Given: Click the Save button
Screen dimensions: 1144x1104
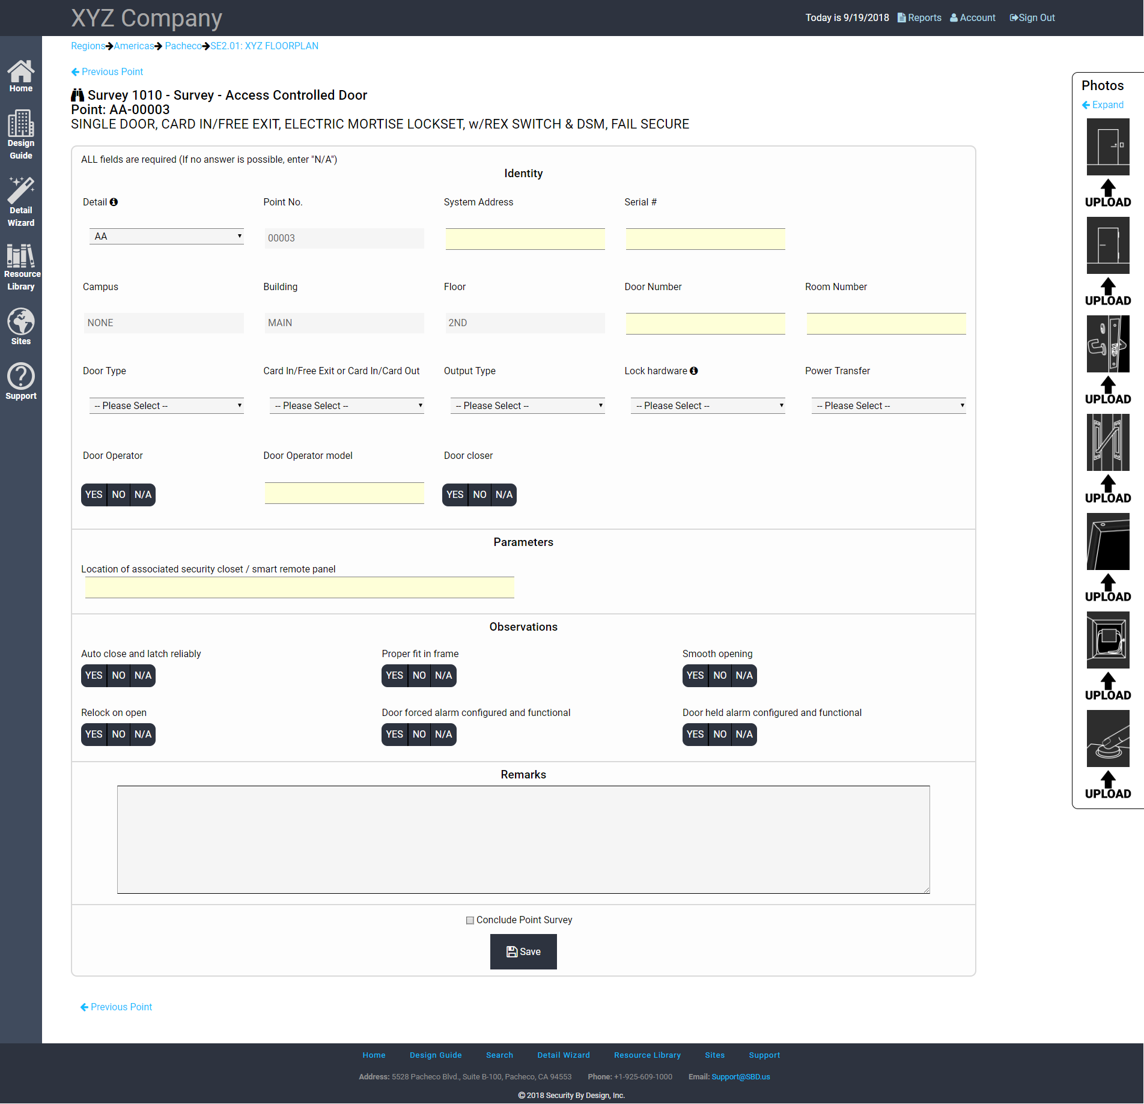Looking at the screenshot, I should (x=523, y=952).
